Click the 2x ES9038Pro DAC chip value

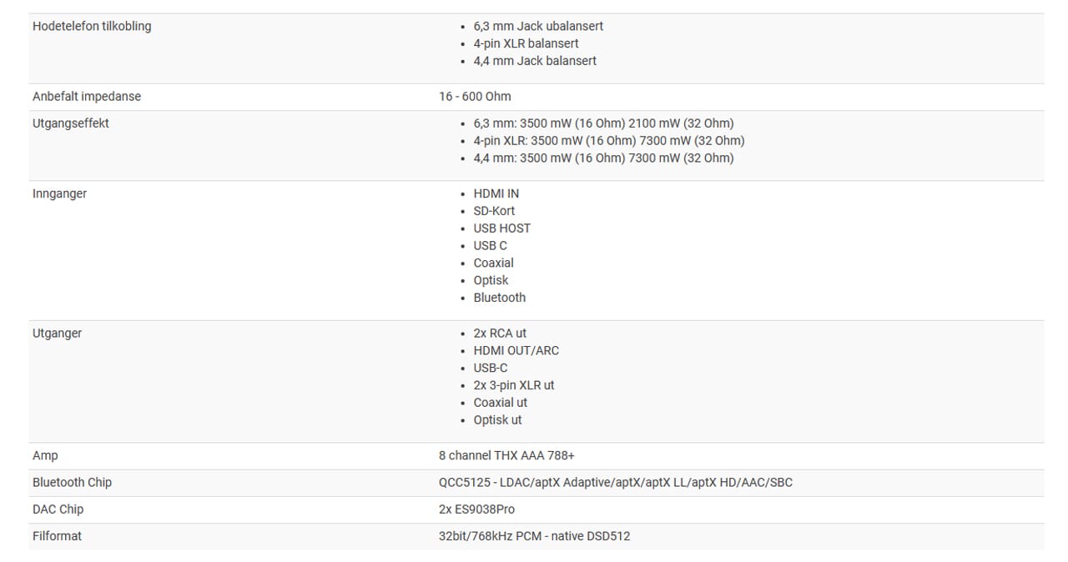pyautogui.click(x=476, y=509)
